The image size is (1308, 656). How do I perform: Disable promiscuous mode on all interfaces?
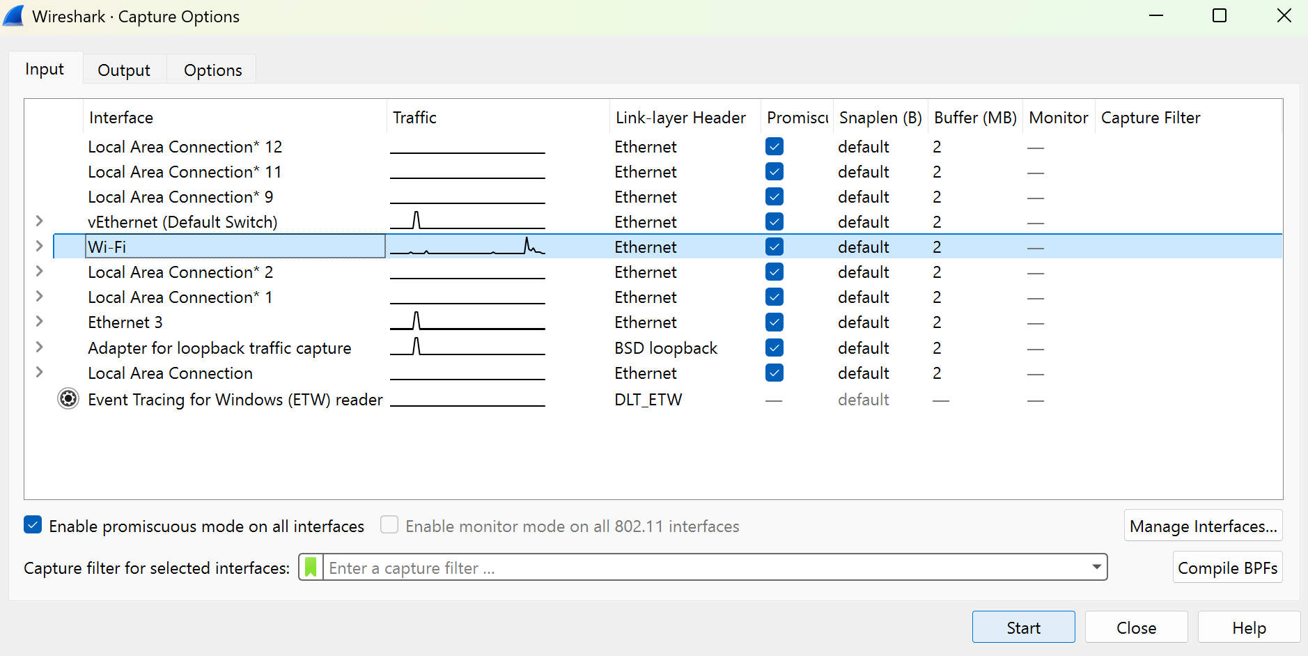(32, 525)
